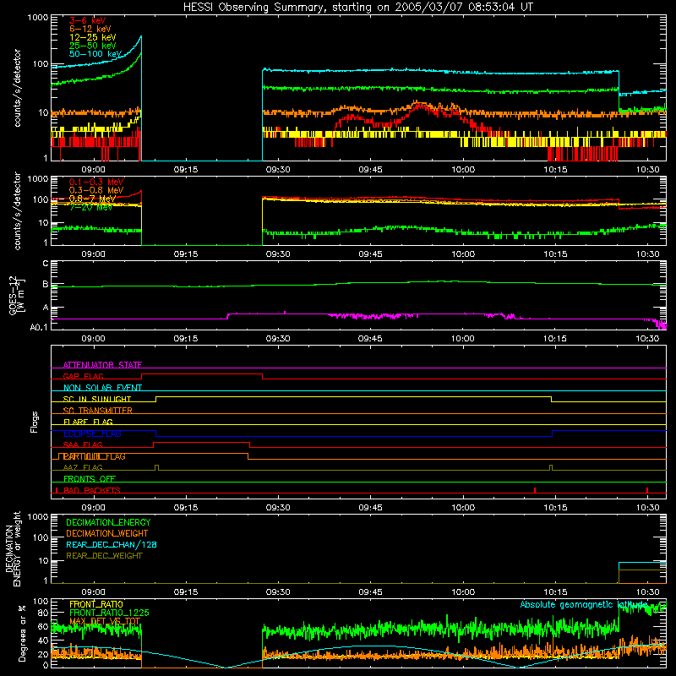The height and width of the screenshot is (676, 676).
Task: Click the 25-50 keV legend entry
Action: coord(92,46)
